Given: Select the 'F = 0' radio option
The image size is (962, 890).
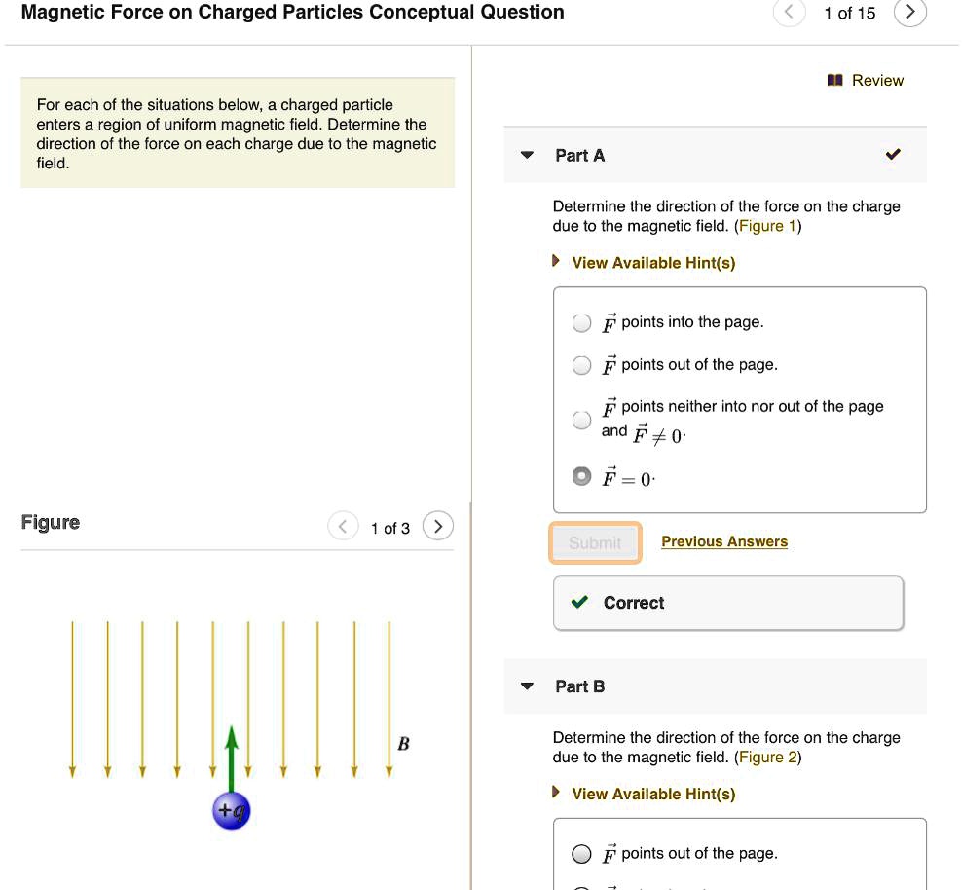Looking at the screenshot, I should click(x=581, y=476).
